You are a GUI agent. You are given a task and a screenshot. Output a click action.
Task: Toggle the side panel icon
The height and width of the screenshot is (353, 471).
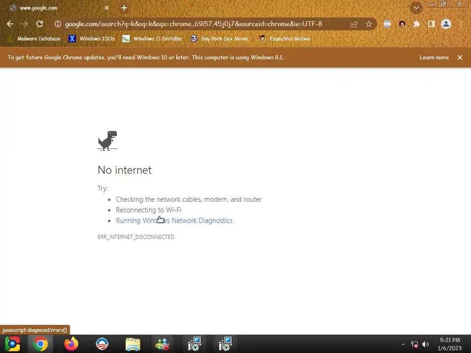click(431, 24)
